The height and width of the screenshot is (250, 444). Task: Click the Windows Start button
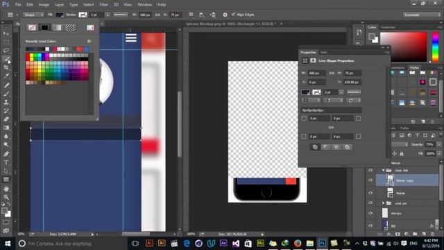click(8, 244)
